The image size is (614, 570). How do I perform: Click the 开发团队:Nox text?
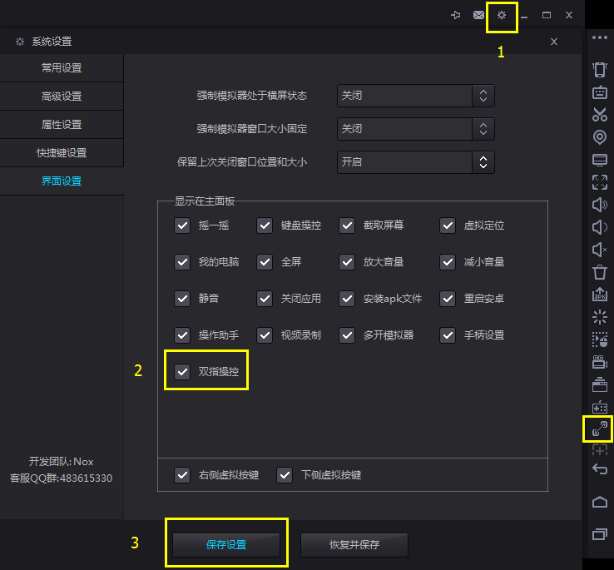[x=61, y=462]
